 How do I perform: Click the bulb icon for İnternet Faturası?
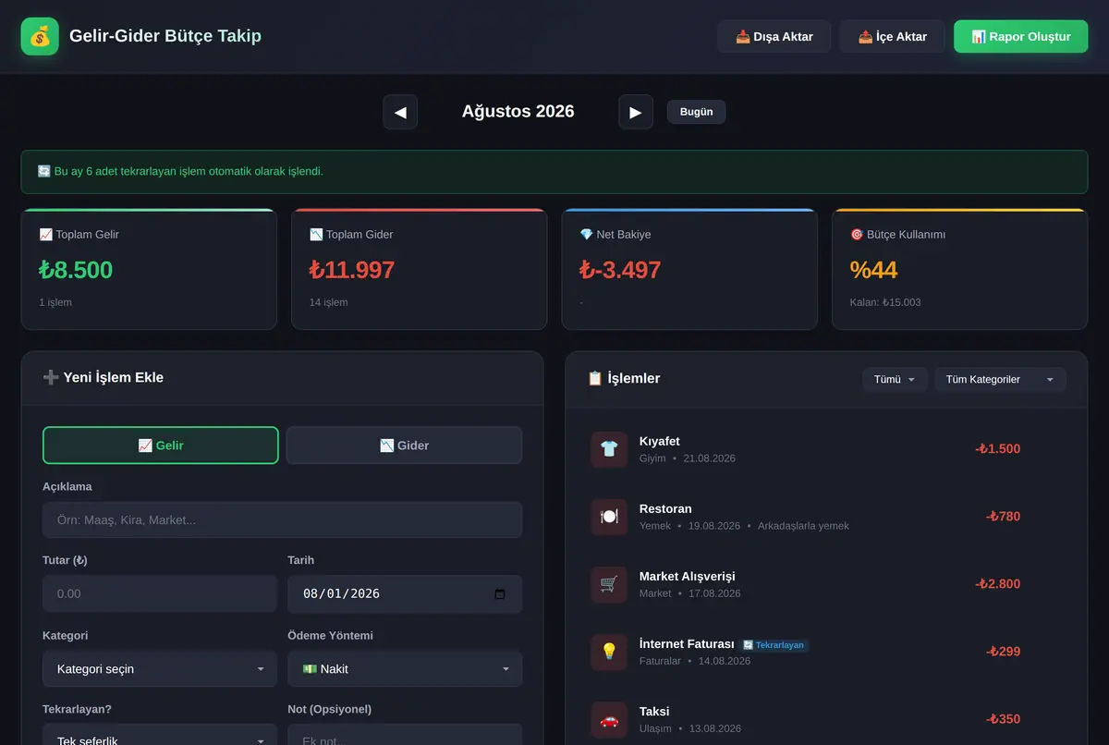coord(609,652)
